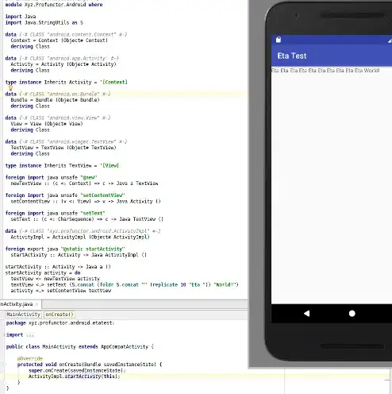
Task: Click the yellow lightbulb intention icon
Action: 10,88
